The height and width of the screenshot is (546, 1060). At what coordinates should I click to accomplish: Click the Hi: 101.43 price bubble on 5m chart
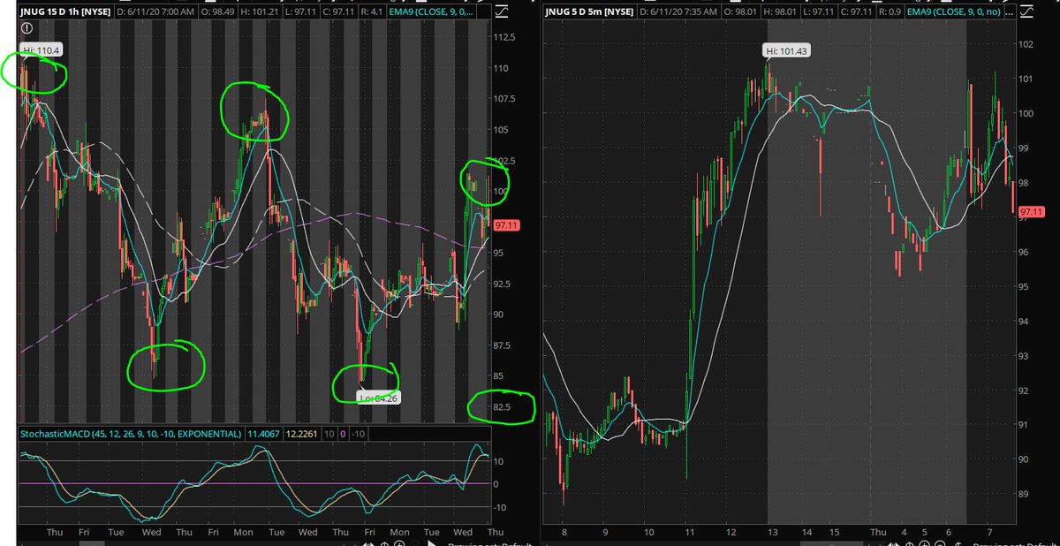point(785,51)
